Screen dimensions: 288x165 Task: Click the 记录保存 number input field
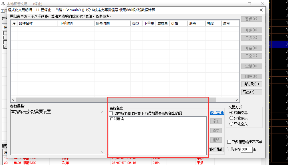[x=246, y=150]
